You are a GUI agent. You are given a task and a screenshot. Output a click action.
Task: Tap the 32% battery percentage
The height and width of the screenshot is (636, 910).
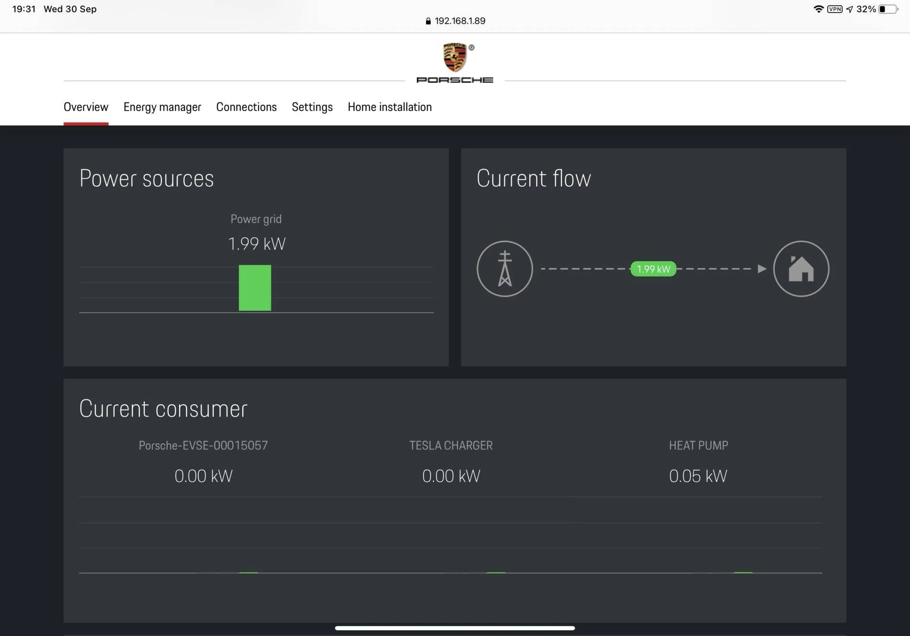point(866,9)
